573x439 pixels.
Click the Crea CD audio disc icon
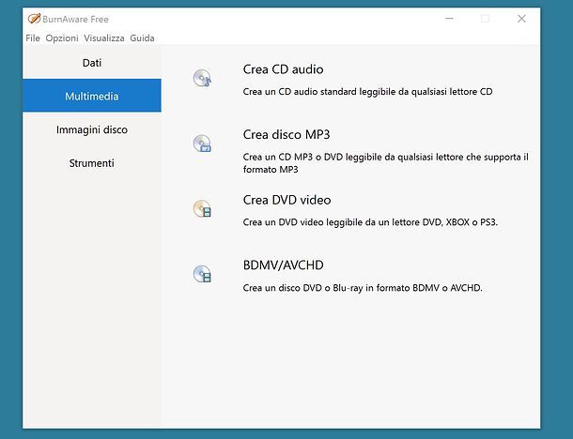(202, 78)
